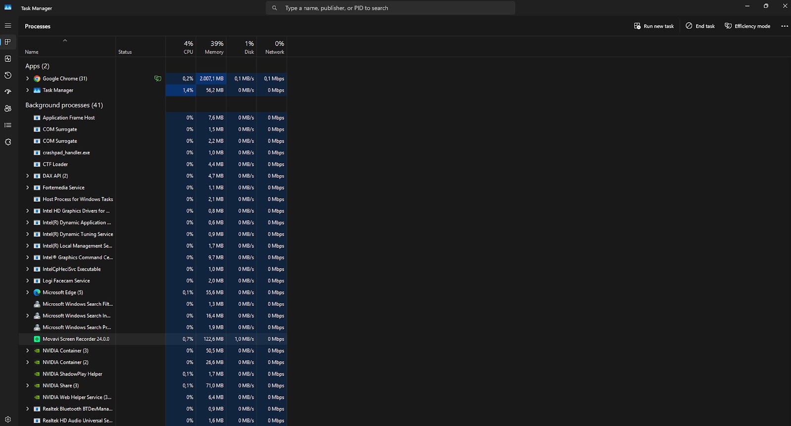Click the NVIDIA ShadowPlay Helper icon

[37, 374]
